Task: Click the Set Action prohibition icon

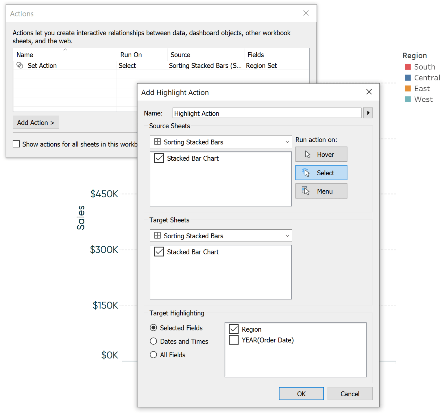Action: 20,66
